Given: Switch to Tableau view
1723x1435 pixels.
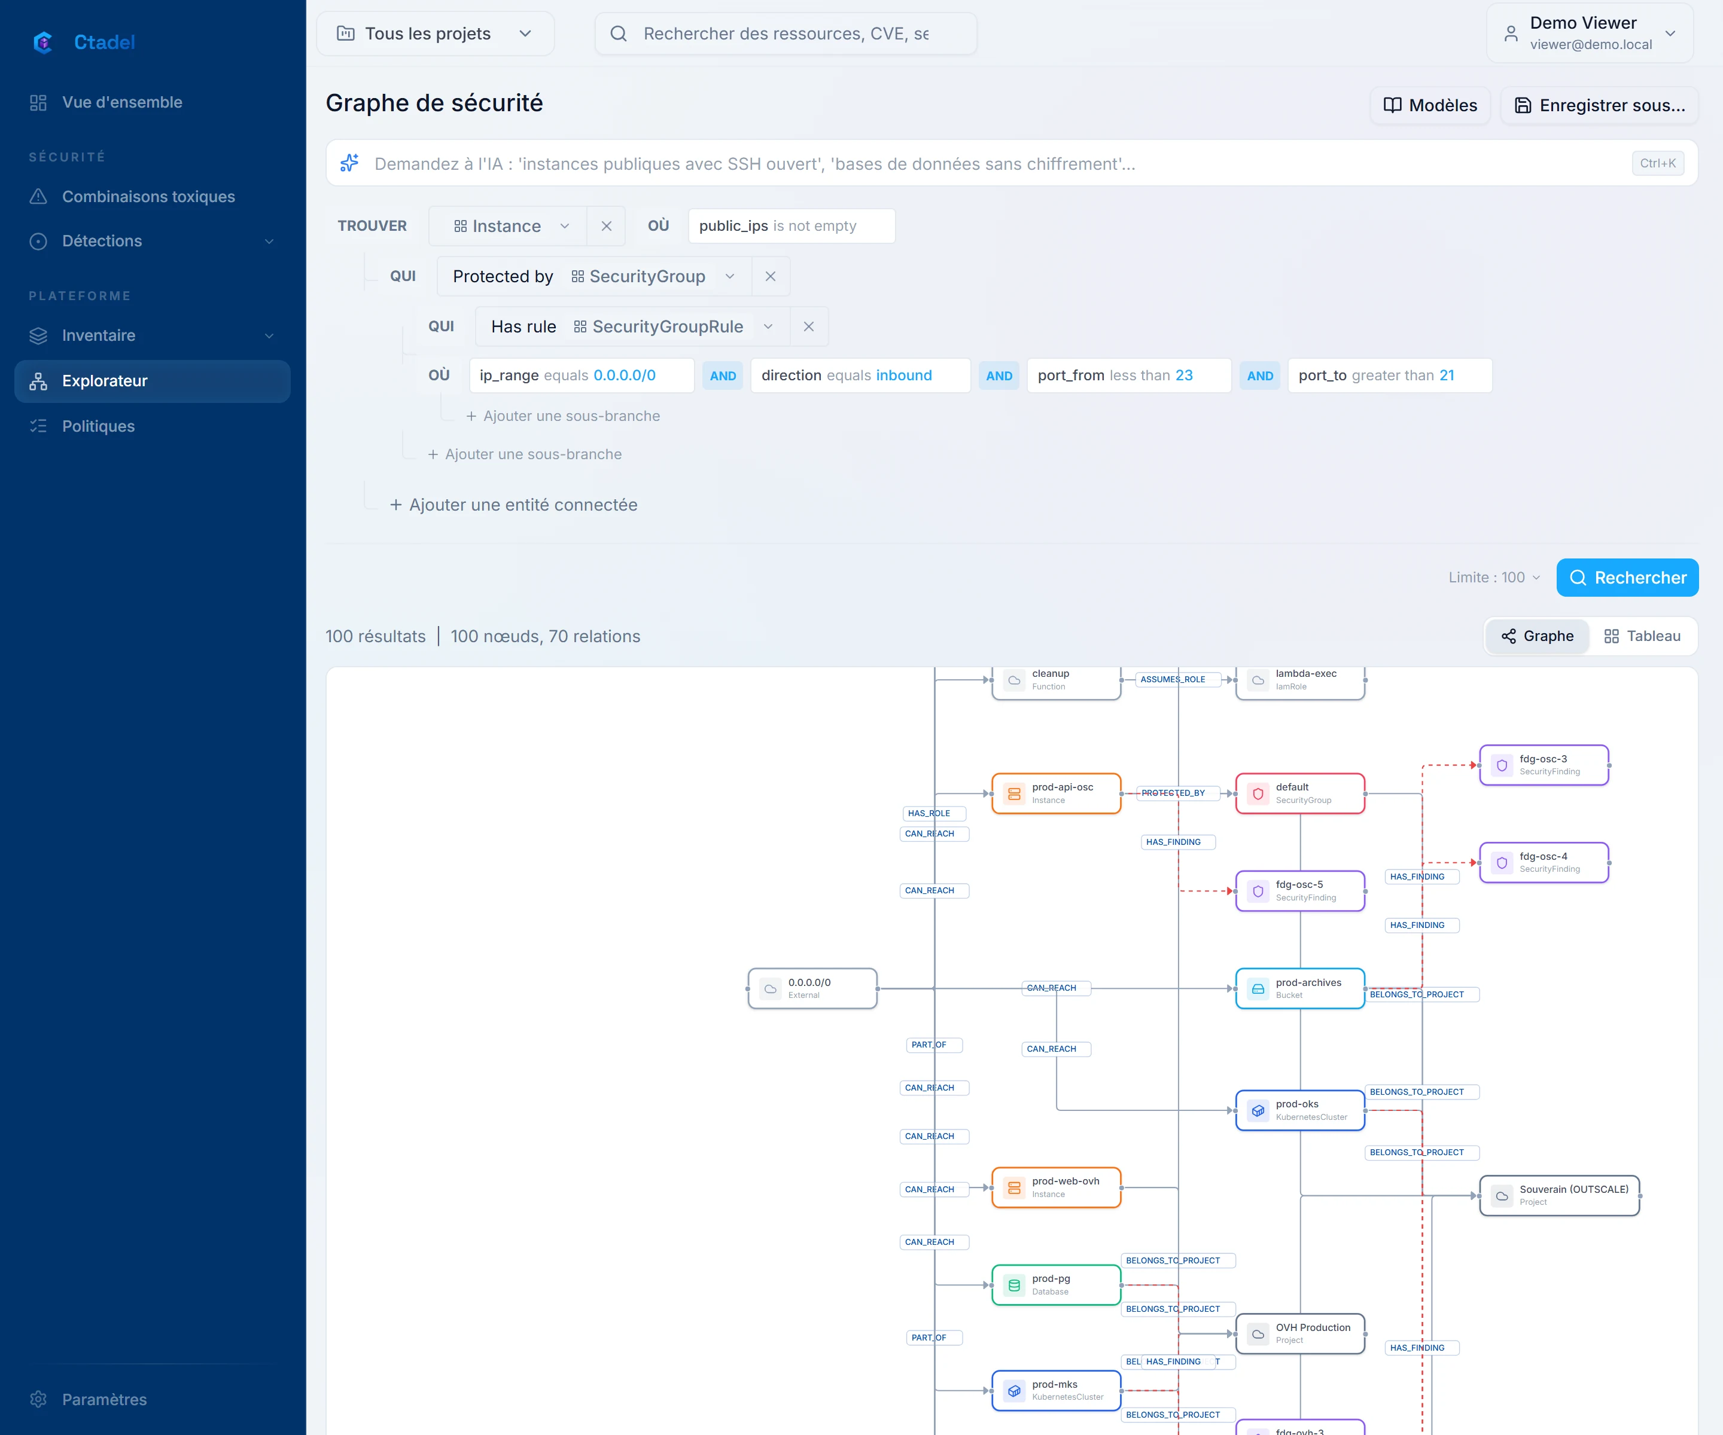Looking at the screenshot, I should 1642,636.
